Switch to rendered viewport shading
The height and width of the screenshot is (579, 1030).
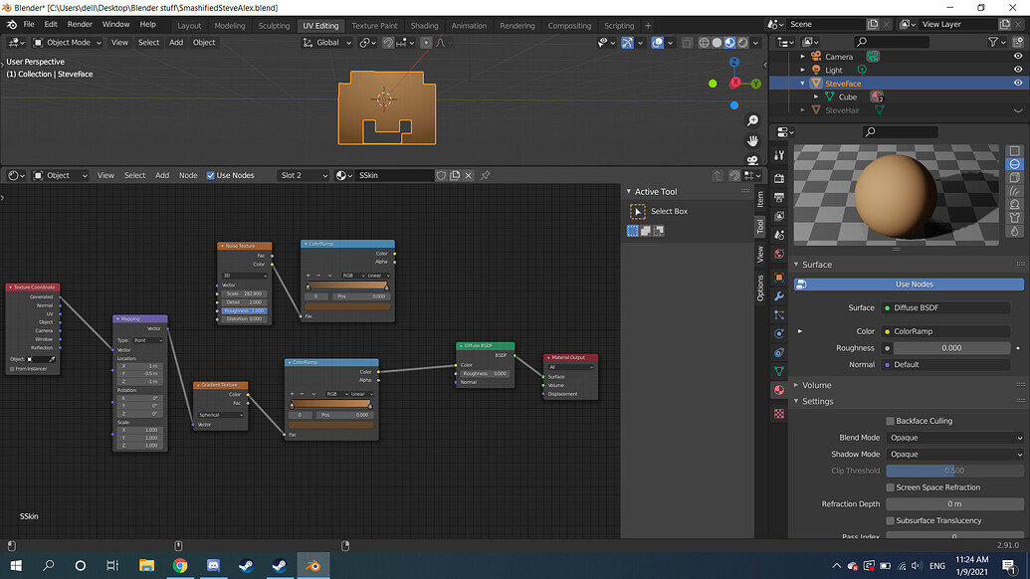coord(742,43)
